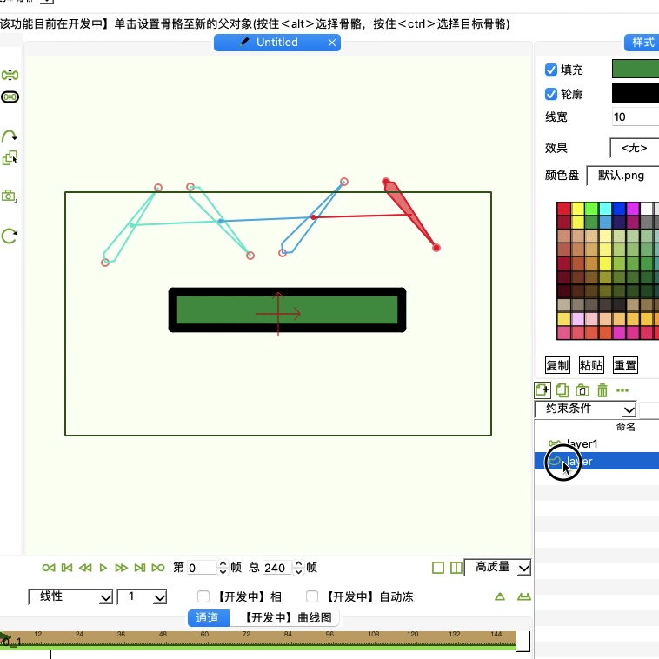Click the add new layer icon
The image size is (659, 659).
(x=543, y=390)
